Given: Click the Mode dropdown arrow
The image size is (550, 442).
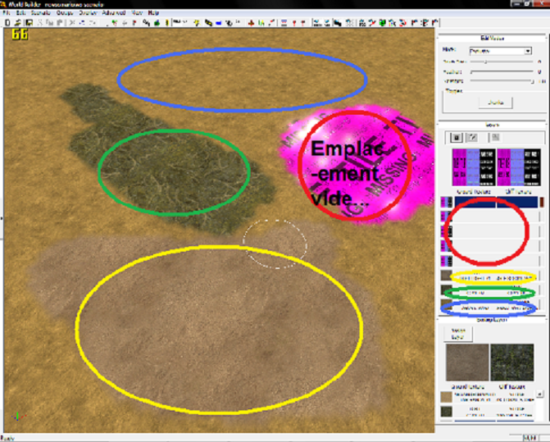Looking at the screenshot, I should [527, 51].
